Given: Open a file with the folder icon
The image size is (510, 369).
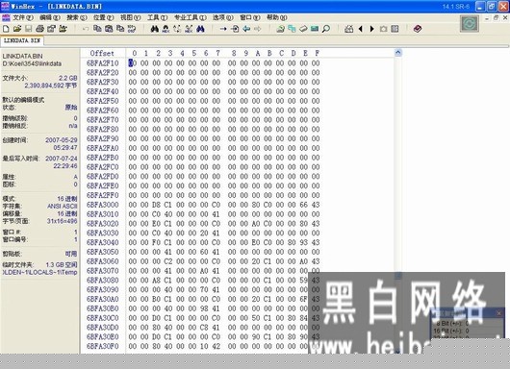Looking at the screenshot, I should [x=17, y=29].
